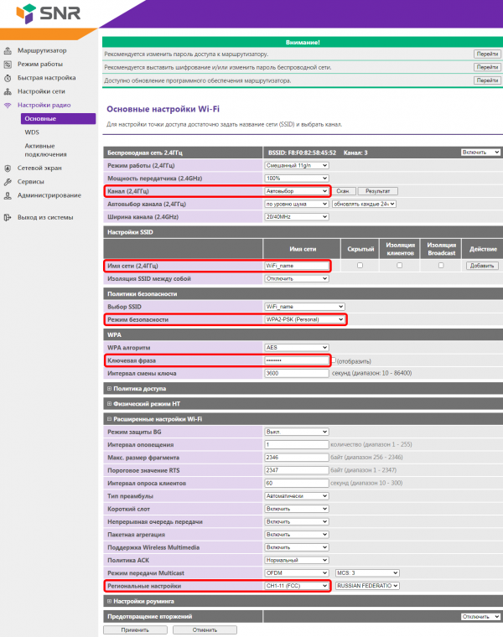Click the Применить button

click(x=135, y=629)
